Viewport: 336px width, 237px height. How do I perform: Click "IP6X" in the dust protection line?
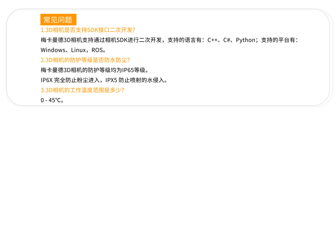(x=47, y=80)
